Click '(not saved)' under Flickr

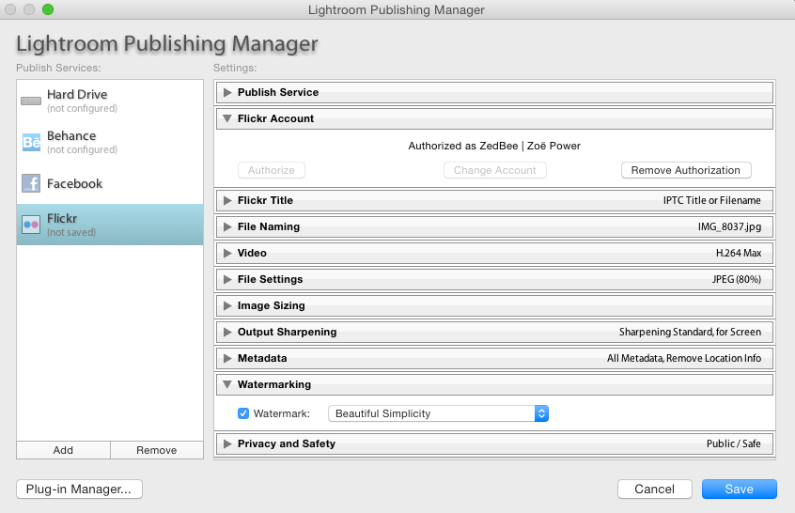(x=71, y=233)
